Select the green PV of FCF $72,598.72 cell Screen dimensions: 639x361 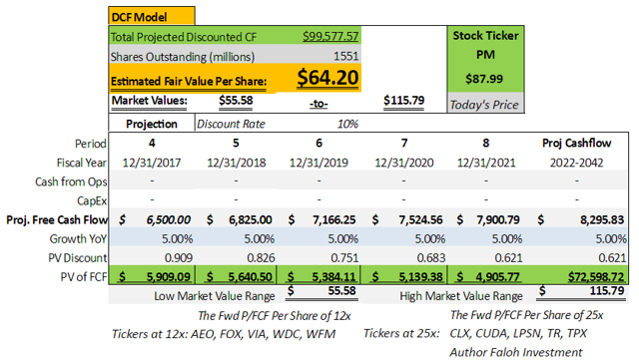578,277
